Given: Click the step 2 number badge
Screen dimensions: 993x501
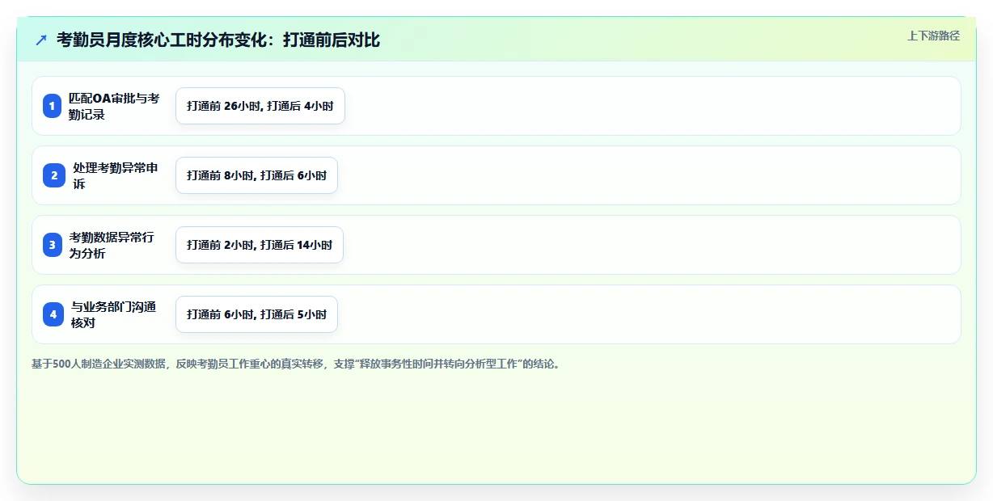Looking at the screenshot, I should 53,175.
